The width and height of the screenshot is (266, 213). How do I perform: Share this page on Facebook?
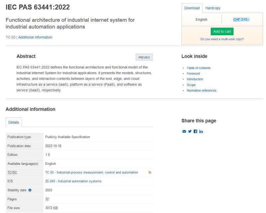(196, 131)
